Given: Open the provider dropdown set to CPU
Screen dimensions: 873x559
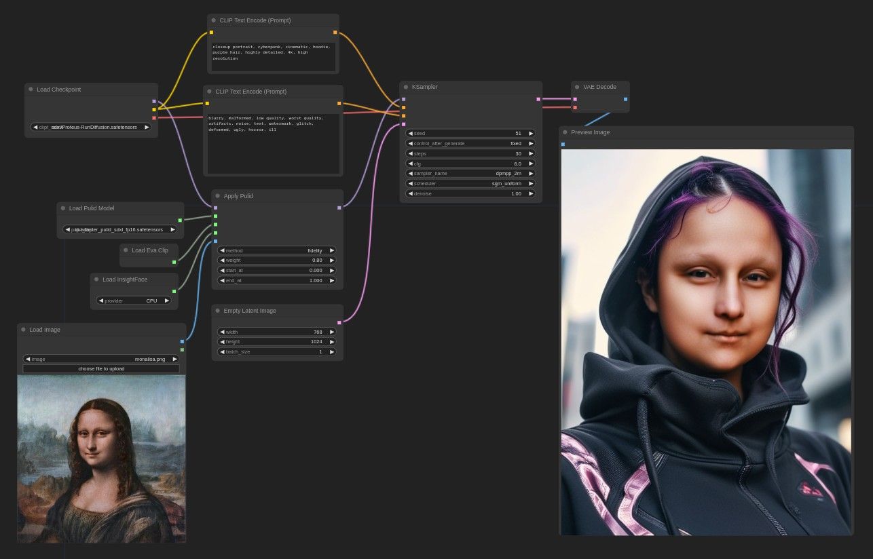Looking at the screenshot, I should [x=134, y=301].
